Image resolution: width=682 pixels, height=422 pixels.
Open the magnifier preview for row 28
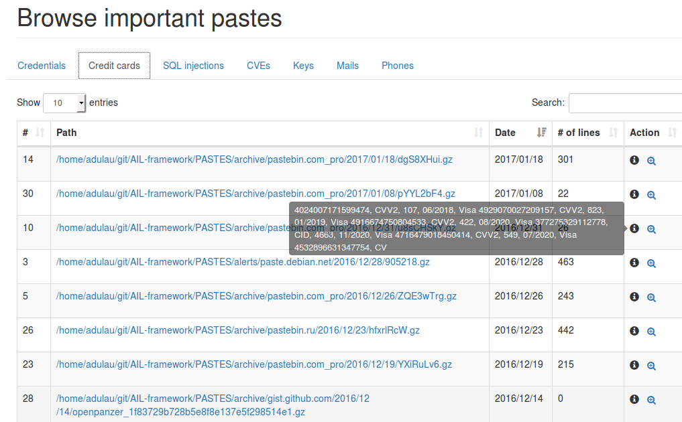[x=651, y=400]
